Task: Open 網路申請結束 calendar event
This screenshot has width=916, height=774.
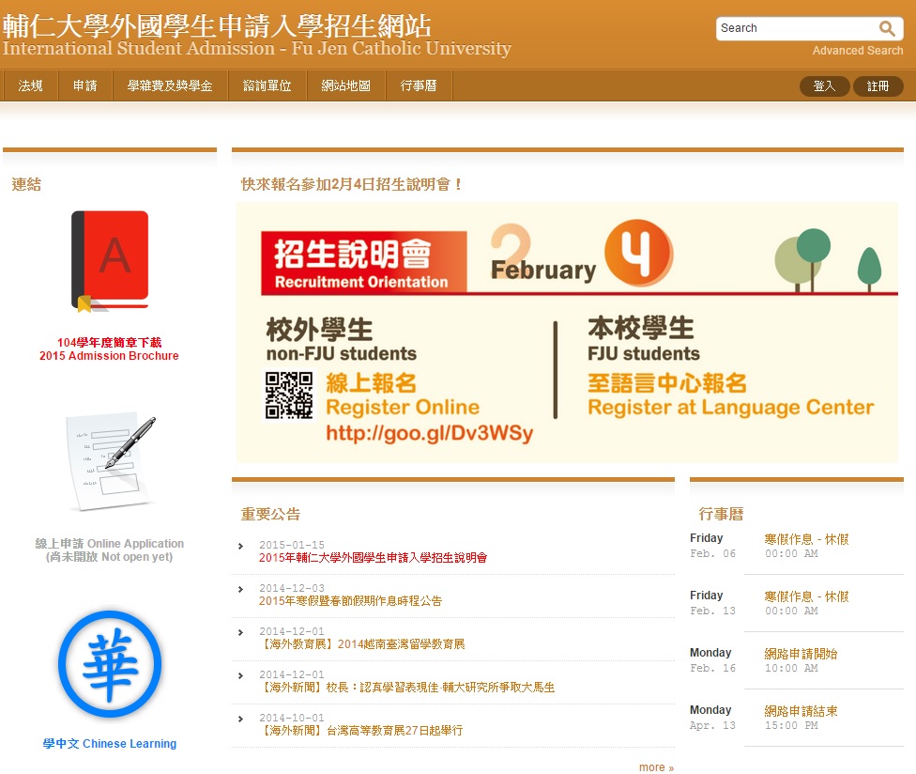Action: tap(801, 711)
